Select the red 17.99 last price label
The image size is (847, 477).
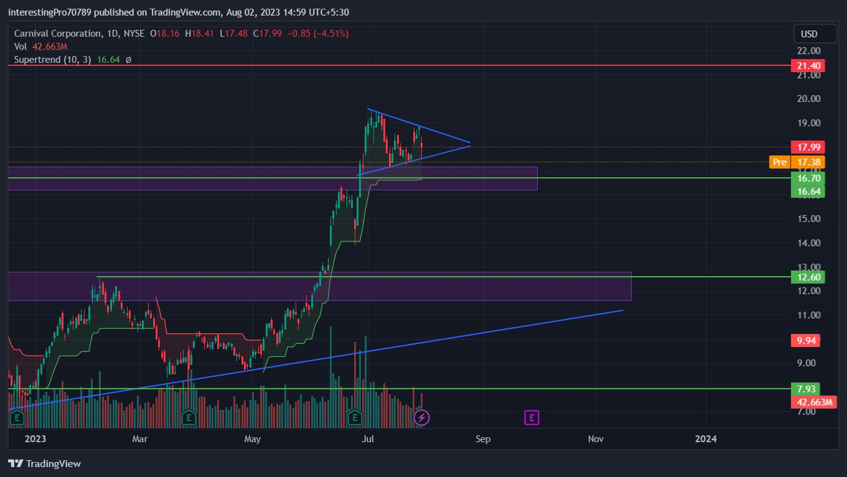(x=807, y=147)
